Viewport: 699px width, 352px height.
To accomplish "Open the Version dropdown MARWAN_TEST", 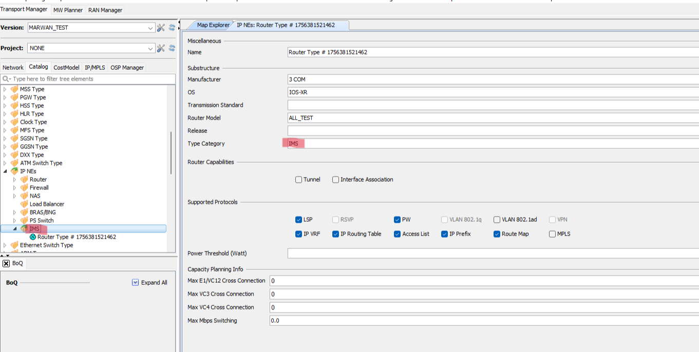I will tap(150, 28).
